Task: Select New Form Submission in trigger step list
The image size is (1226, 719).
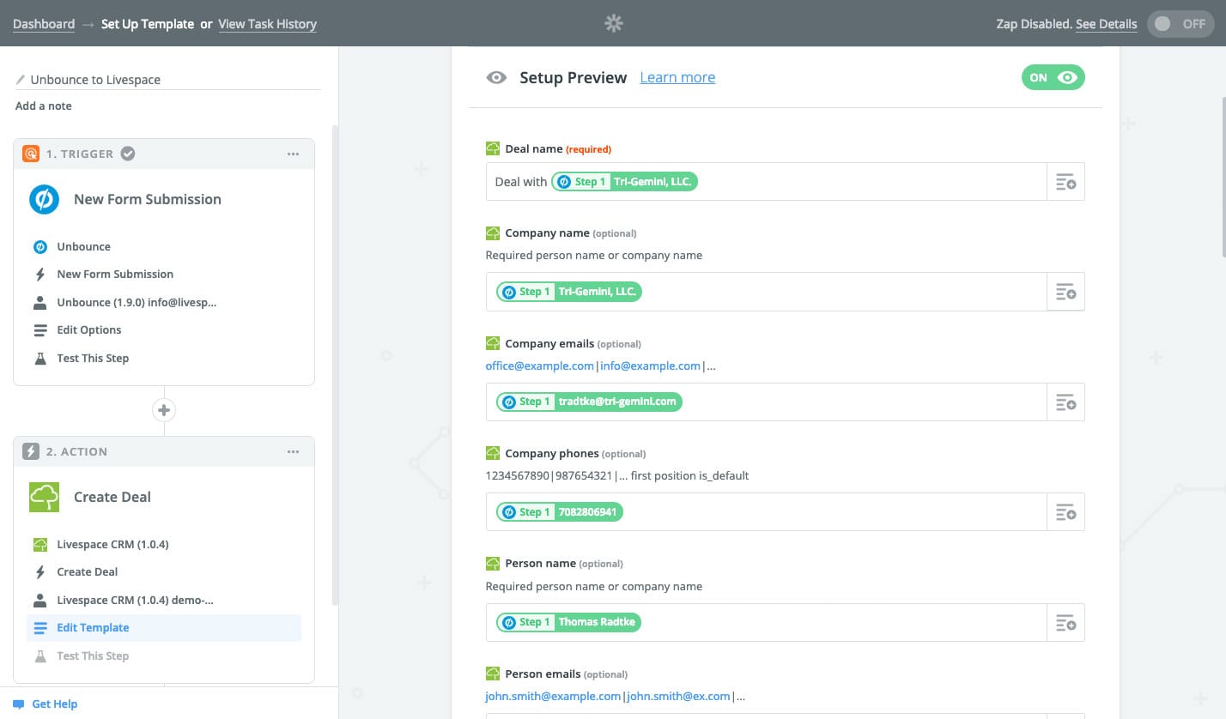Action: [164, 275]
